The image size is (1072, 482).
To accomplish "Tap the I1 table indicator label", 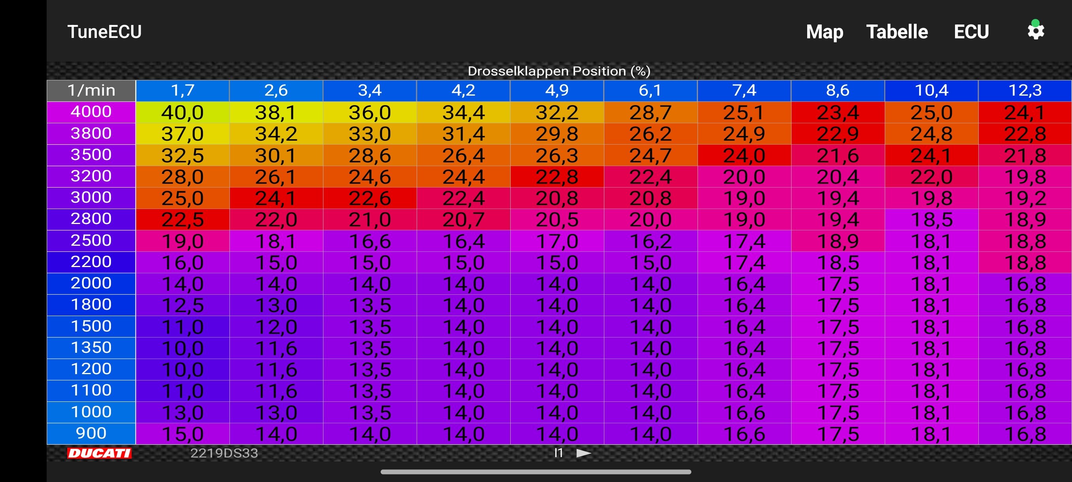I will pyautogui.click(x=559, y=453).
